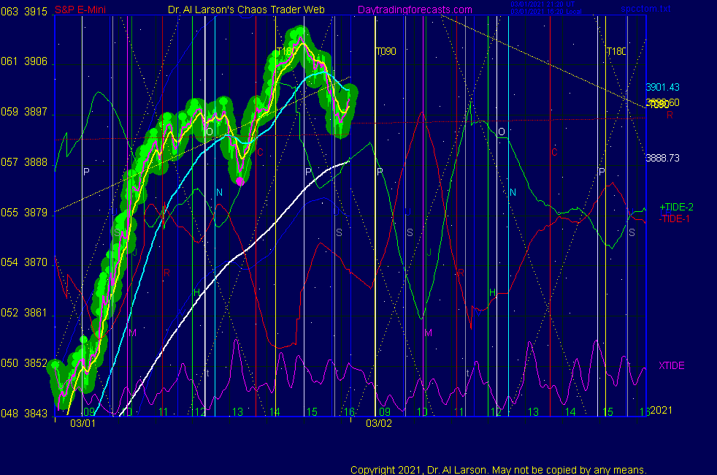Click the red C marker on 03/01
717x475 pixels.
[x=259, y=152]
